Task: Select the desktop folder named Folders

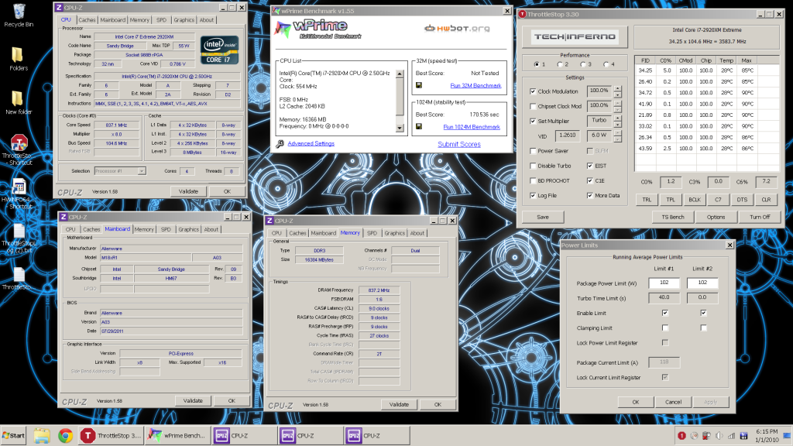Action: click(19, 59)
